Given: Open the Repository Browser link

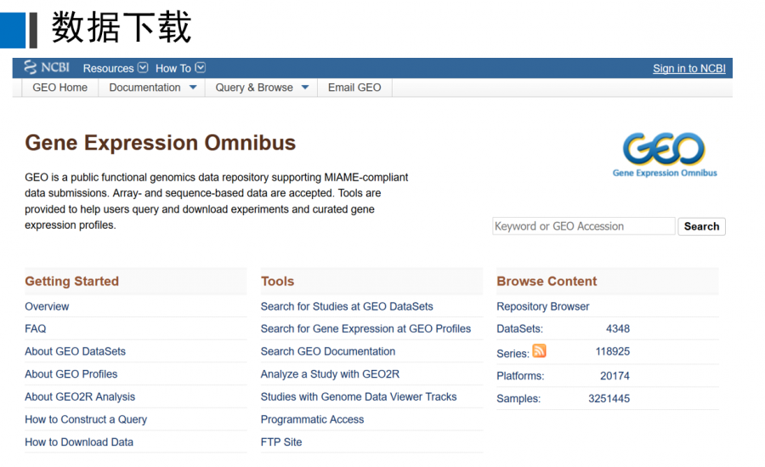Looking at the screenshot, I should [x=542, y=306].
